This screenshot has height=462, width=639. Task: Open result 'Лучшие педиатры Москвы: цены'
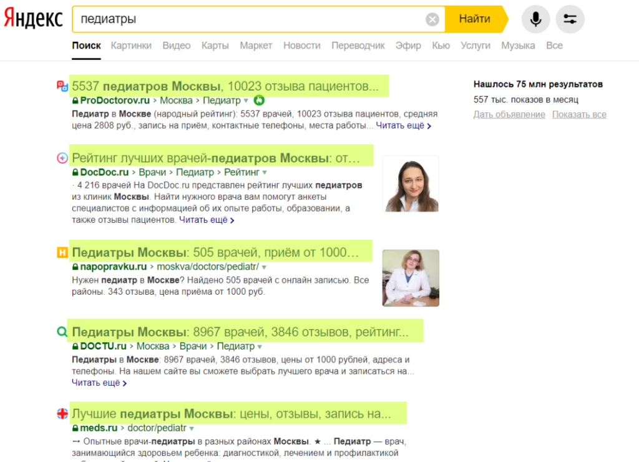[x=232, y=414]
